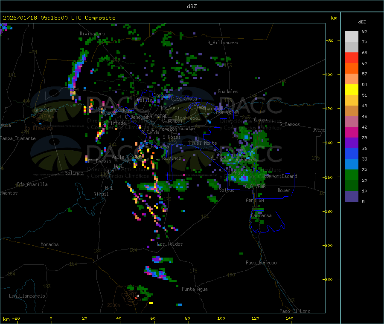
Task: Click the 'Pintada' map label
Action: point(116,123)
